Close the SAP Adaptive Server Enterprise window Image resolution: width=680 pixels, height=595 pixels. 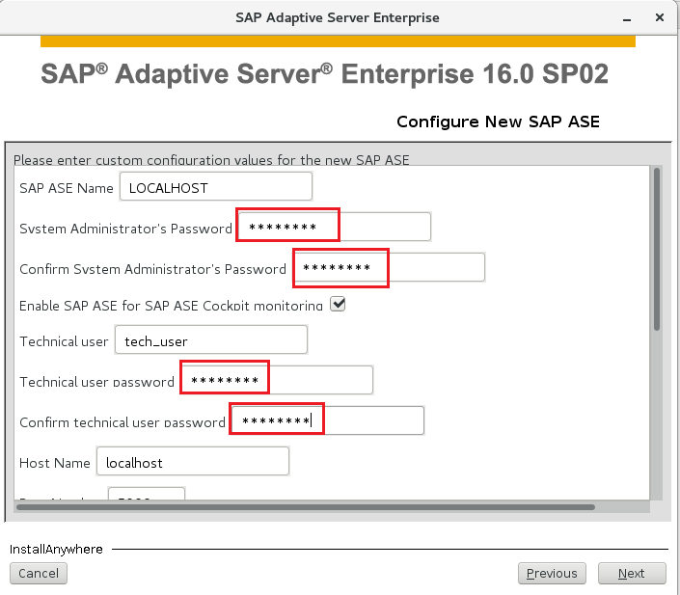[660, 17]
